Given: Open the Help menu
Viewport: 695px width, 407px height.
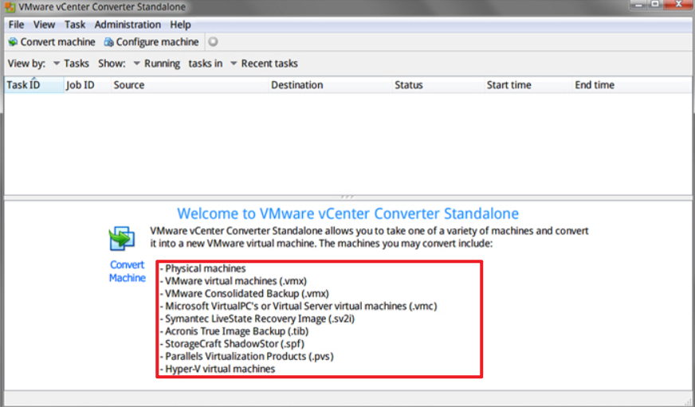Looking at the screenshot, I should [180, 25].
